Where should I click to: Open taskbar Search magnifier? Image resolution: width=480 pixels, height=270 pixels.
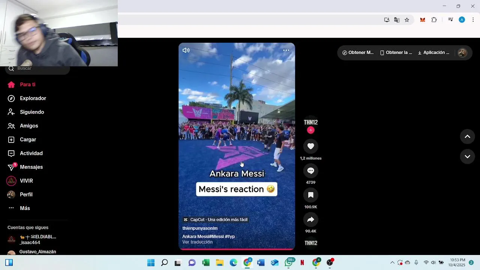click(164, 262)
